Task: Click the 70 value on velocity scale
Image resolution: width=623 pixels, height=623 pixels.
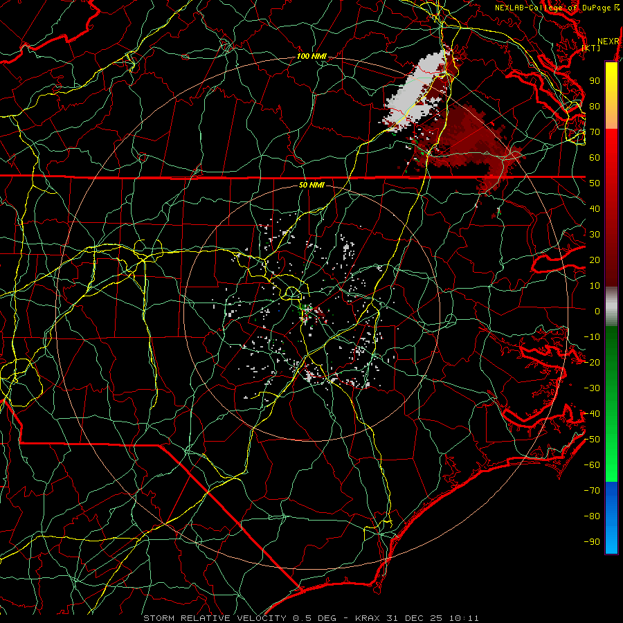Action: coord(595,132)
